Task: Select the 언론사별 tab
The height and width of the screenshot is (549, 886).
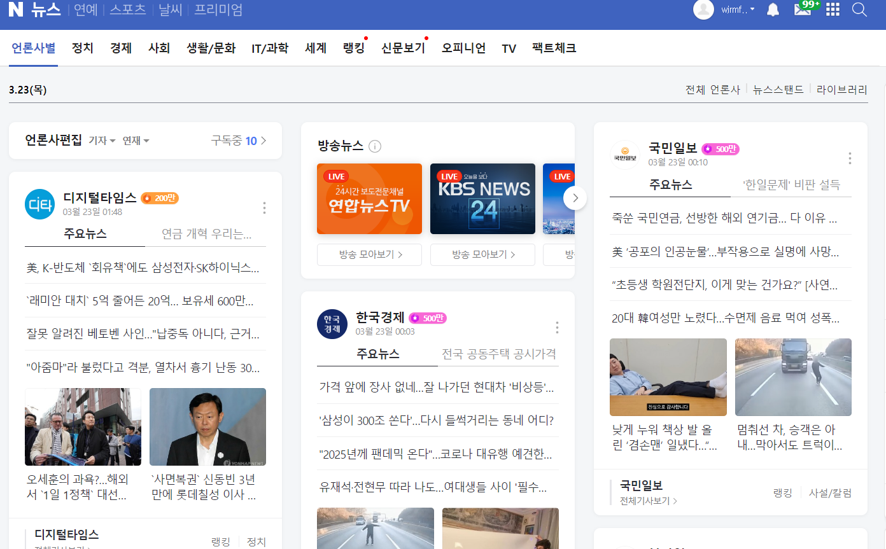Action: pos(34,48)
